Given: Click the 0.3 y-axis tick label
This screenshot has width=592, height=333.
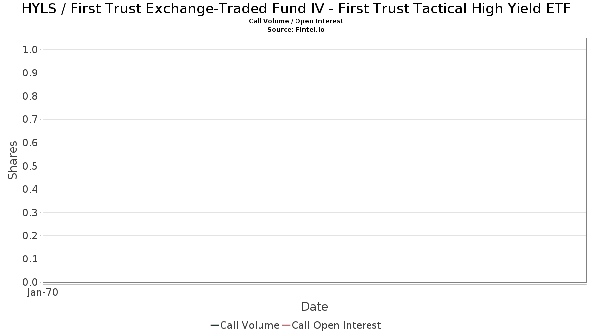Looking at the screenshot, I should 30,213.
